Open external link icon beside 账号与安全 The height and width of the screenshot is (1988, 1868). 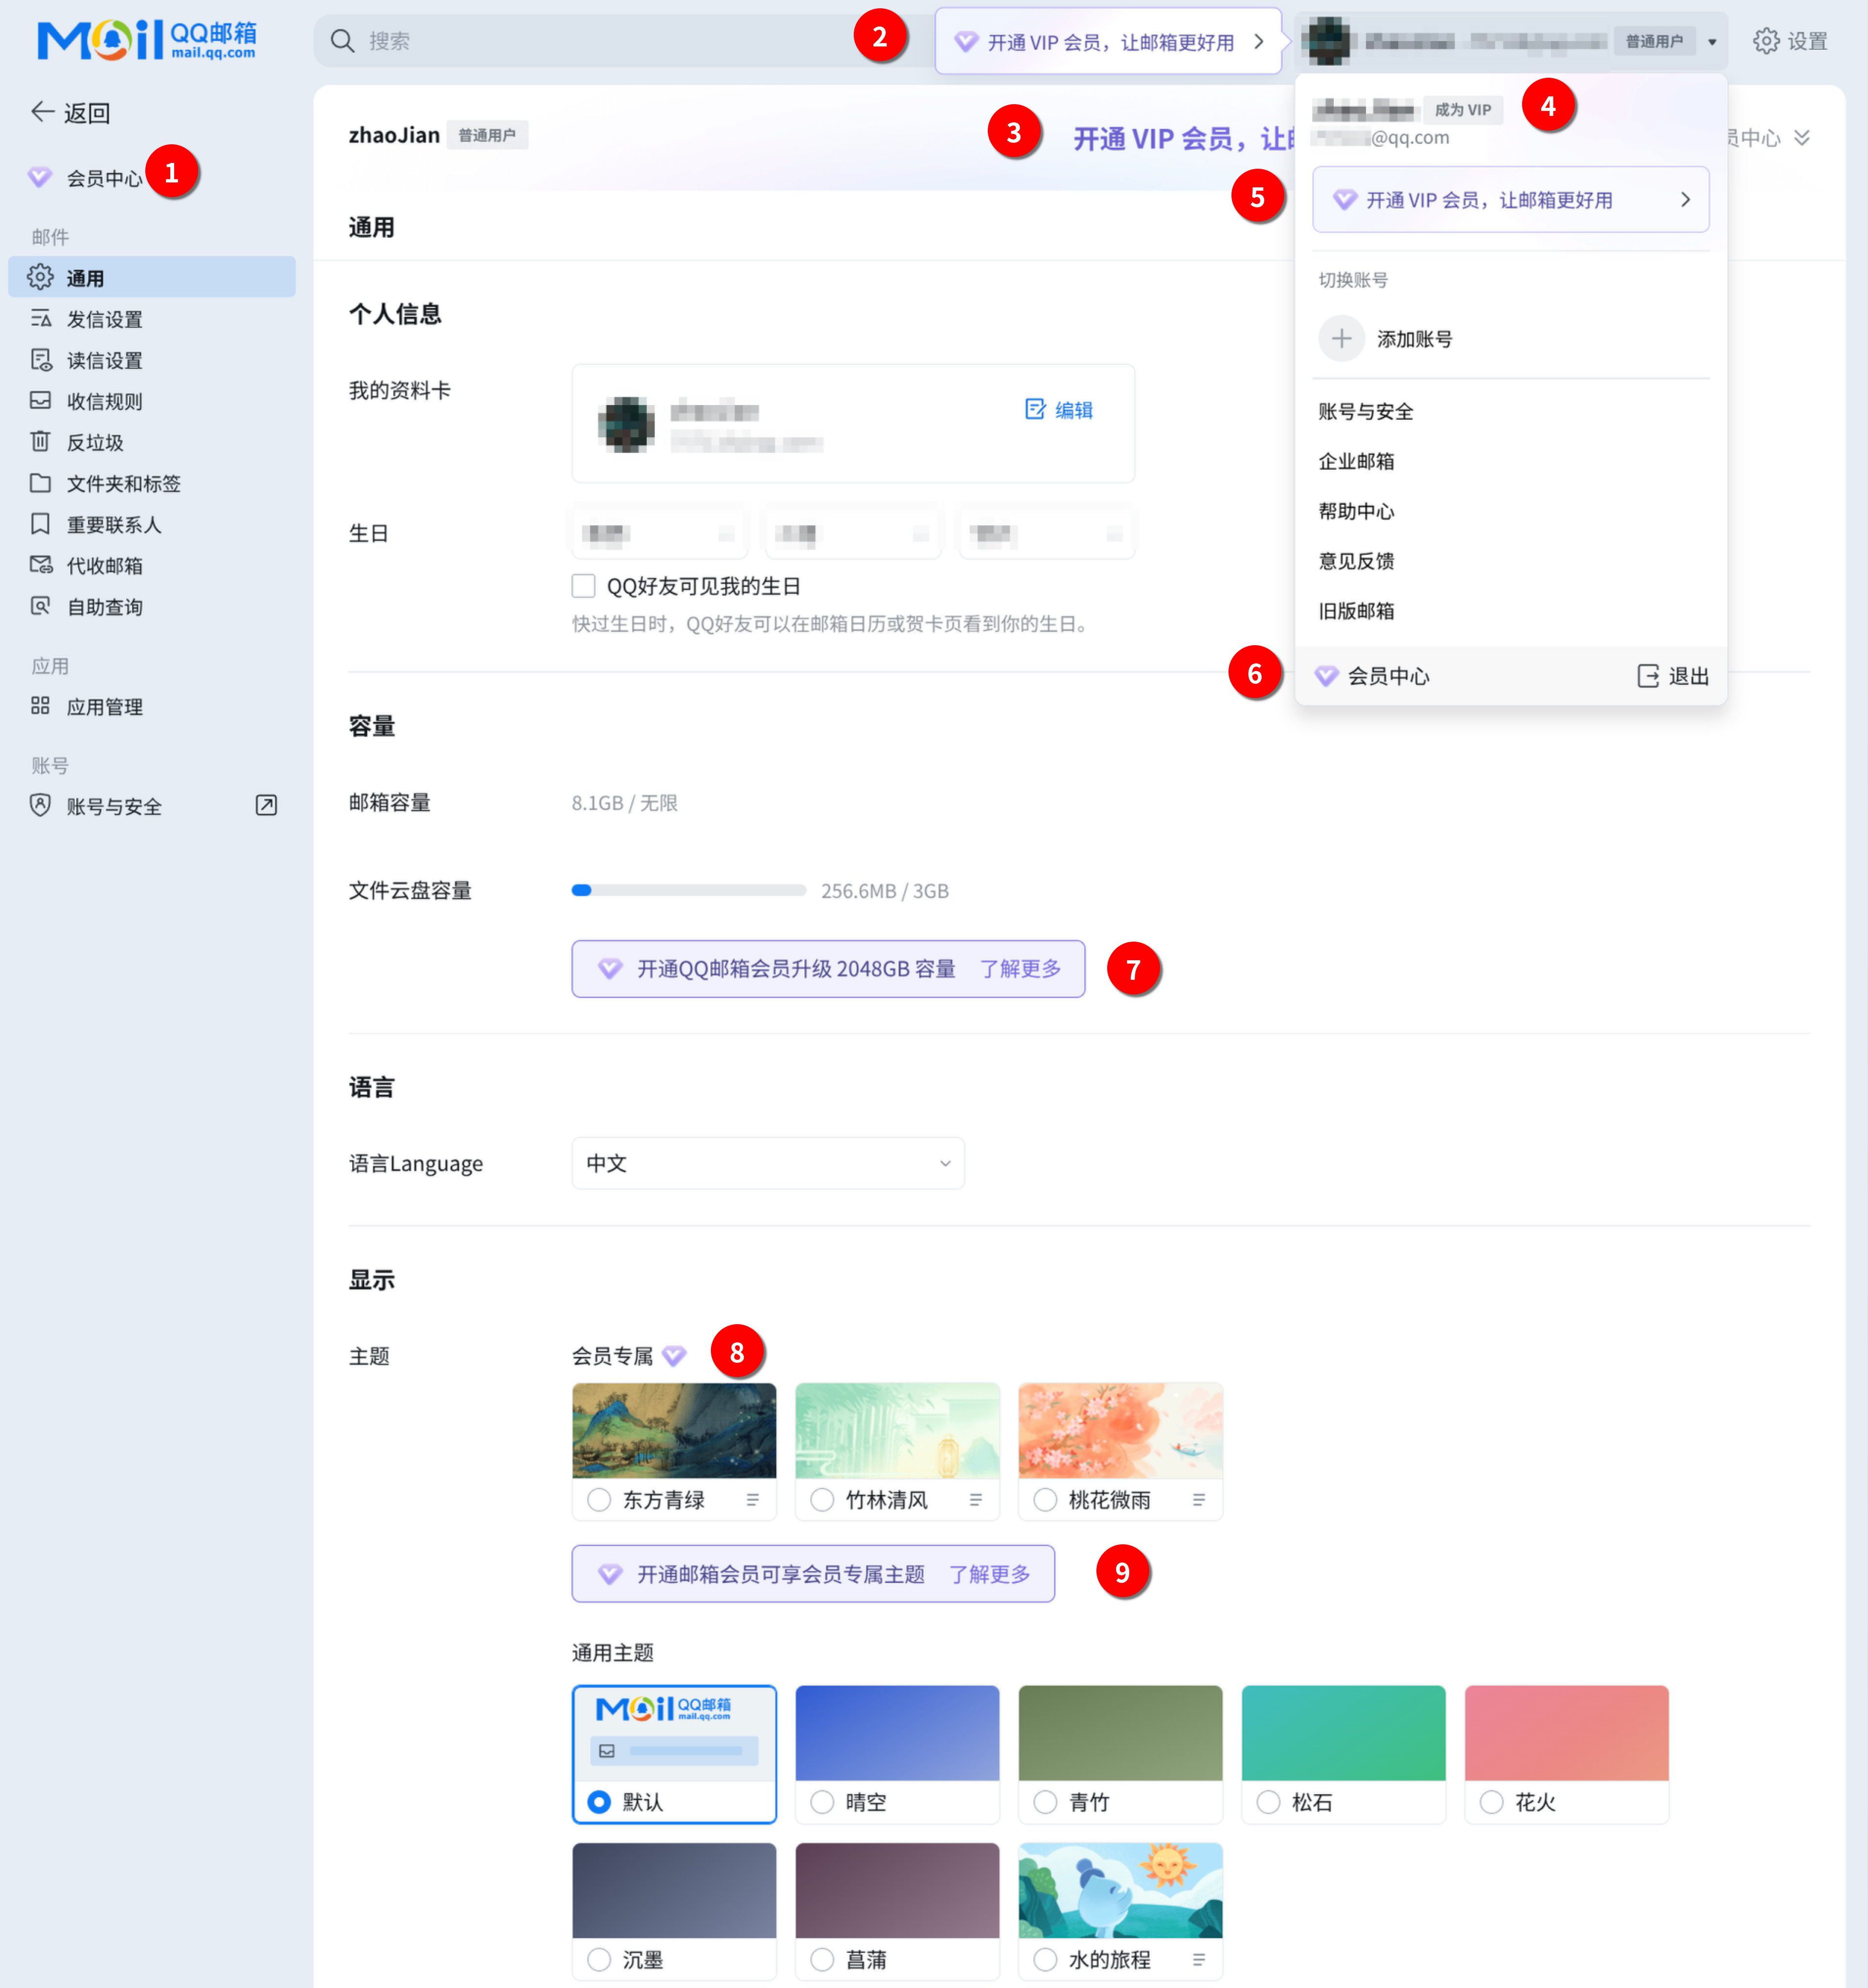[266, 806]
